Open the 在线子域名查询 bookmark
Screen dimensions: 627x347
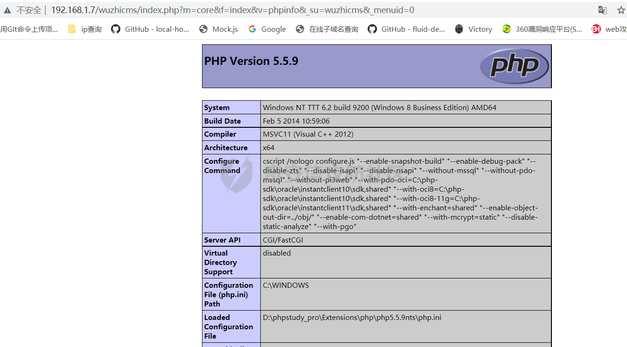pos(327,29)
